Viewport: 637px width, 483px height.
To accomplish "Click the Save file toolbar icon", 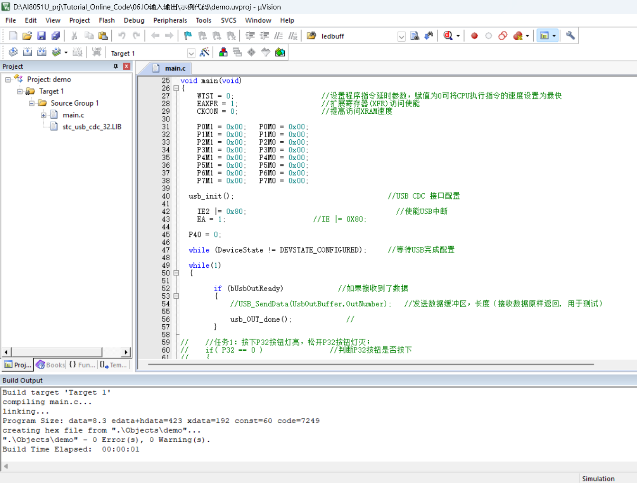I will click(41, 36).
